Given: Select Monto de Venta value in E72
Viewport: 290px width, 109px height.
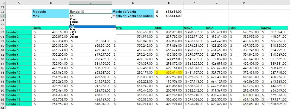Looking at the screenshot, I should coord(169,11).
